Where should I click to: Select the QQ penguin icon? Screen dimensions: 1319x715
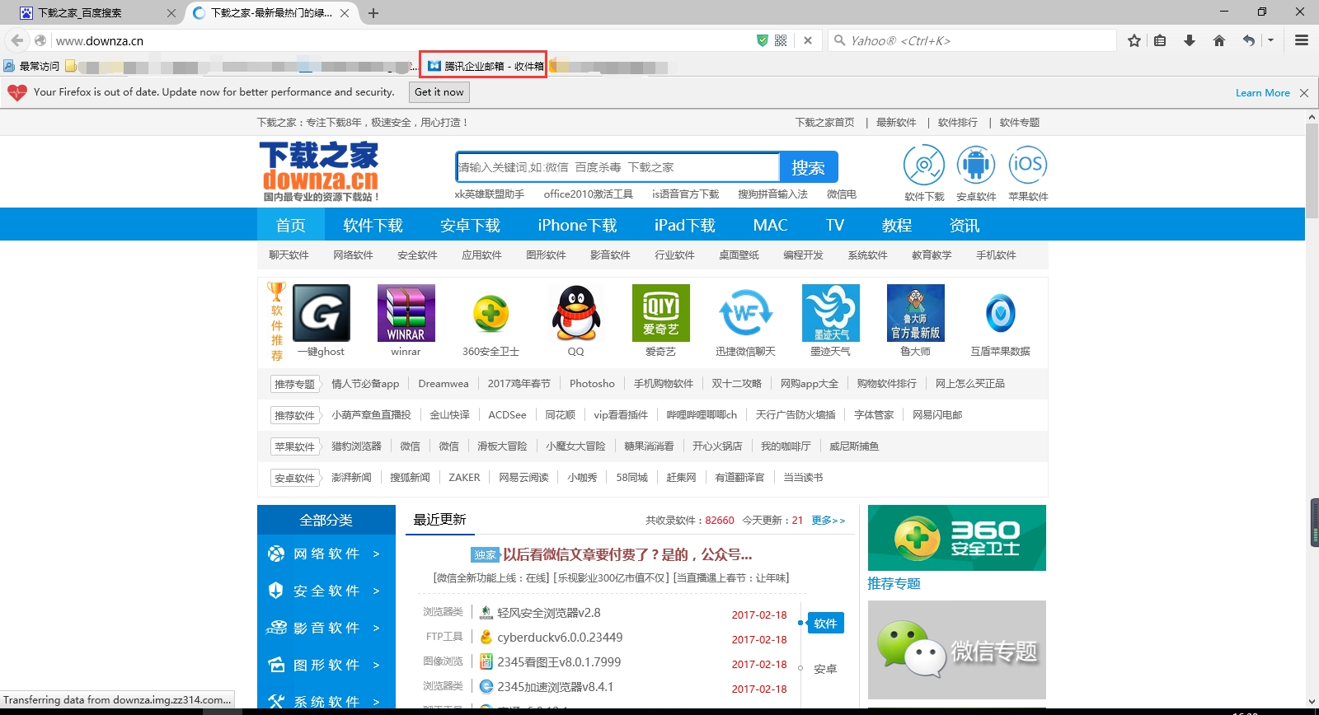pos(575,313)
